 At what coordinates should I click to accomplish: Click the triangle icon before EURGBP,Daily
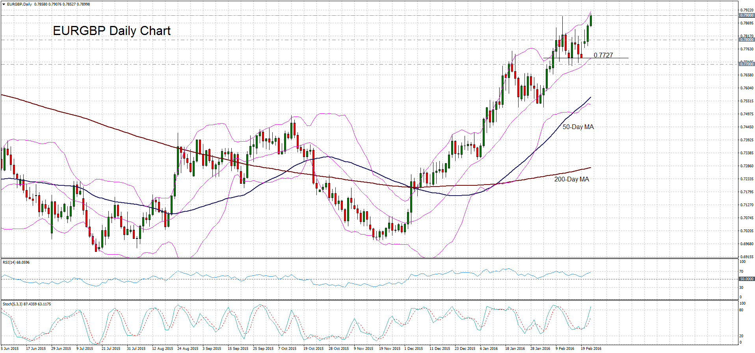click(4, 4)
